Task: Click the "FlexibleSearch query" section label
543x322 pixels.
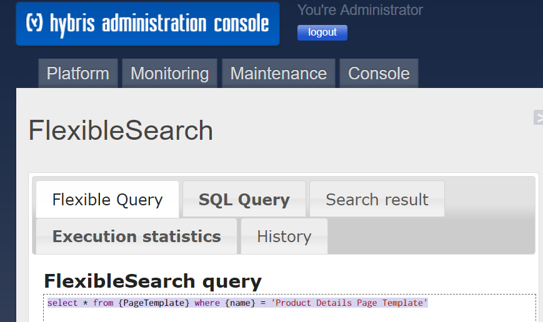Action: (152, 281)
